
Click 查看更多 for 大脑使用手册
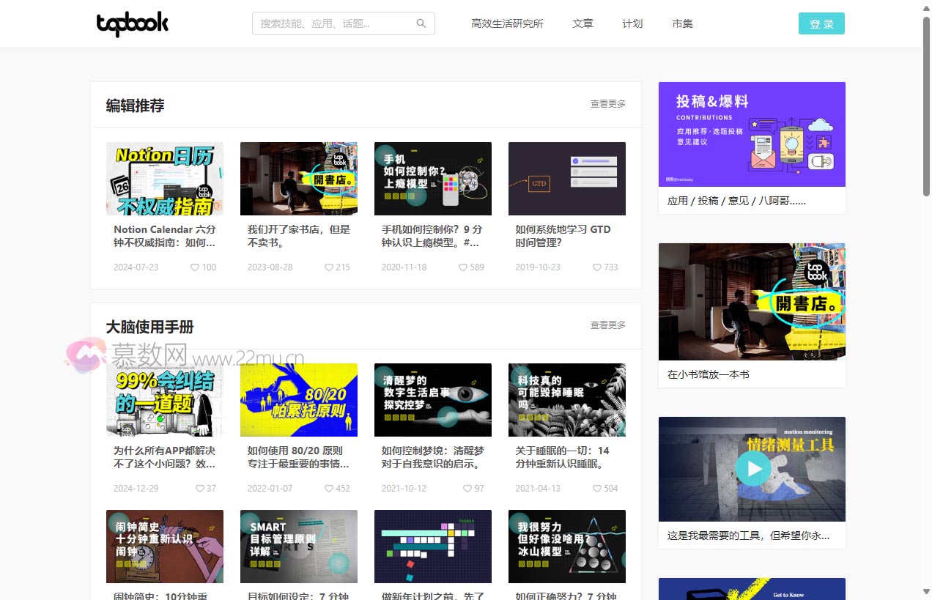[x=607, y=325]
